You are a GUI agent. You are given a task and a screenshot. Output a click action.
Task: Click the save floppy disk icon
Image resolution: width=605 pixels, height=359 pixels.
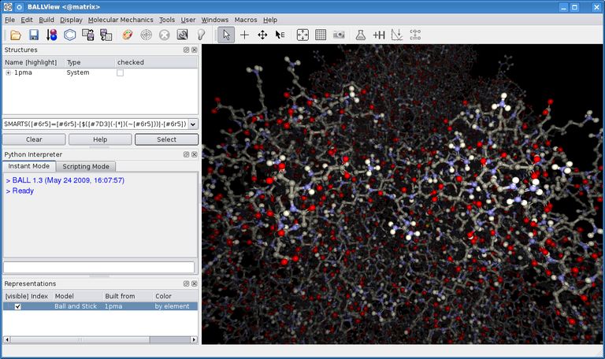34,35
